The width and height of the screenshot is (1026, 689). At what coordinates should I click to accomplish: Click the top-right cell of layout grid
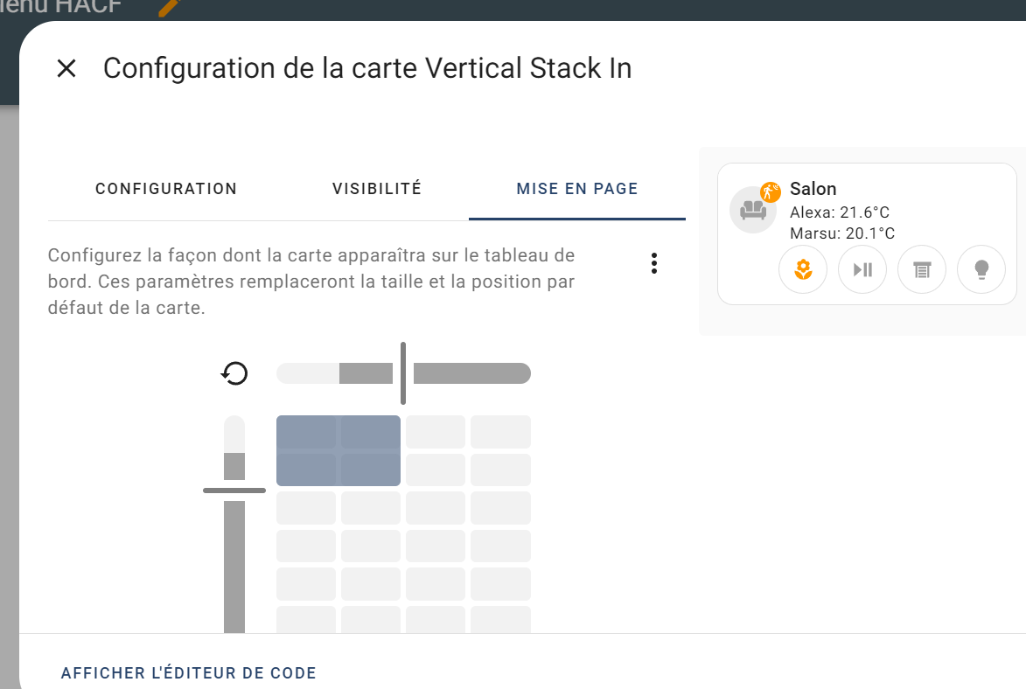tap(500, 432)
